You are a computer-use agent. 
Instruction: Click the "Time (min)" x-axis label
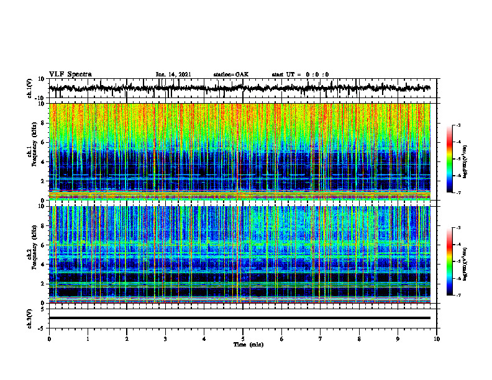[x=248, y=345]
